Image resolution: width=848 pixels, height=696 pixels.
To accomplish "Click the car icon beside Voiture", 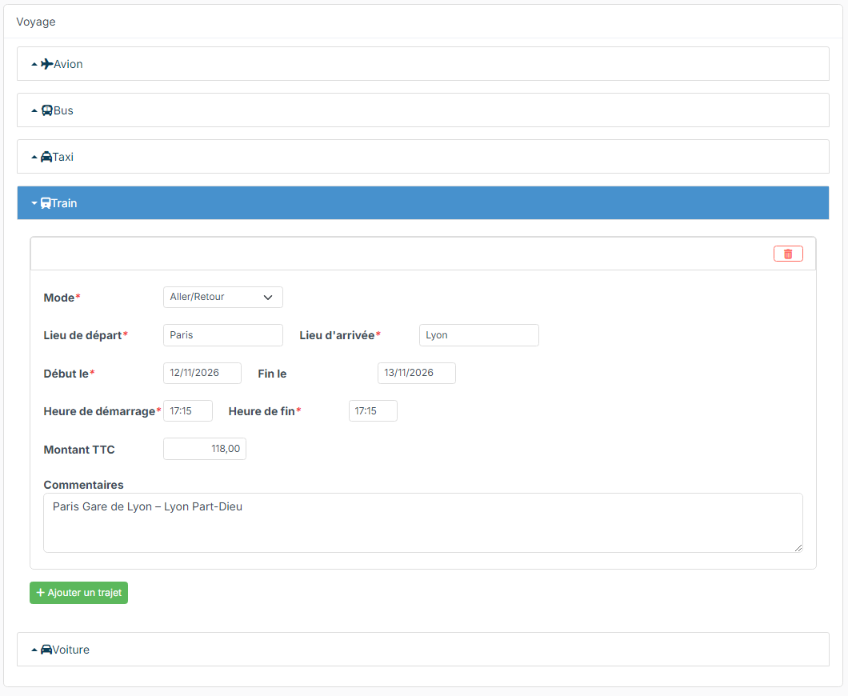I will click(x=46, y=650).
